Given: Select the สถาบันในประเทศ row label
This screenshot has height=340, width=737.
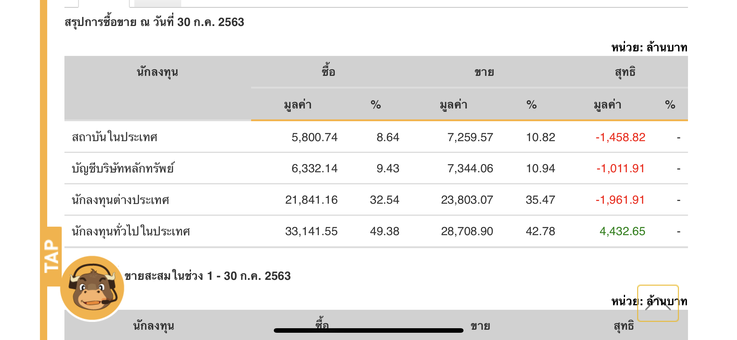Looking at the screenshot, I should pyautogui.click(x=115, y=137).
